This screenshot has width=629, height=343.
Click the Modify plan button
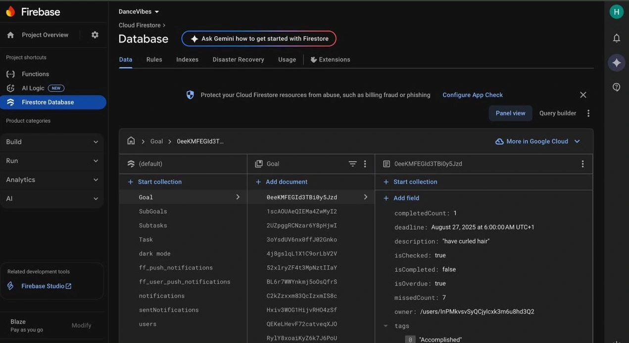(81, 325)
